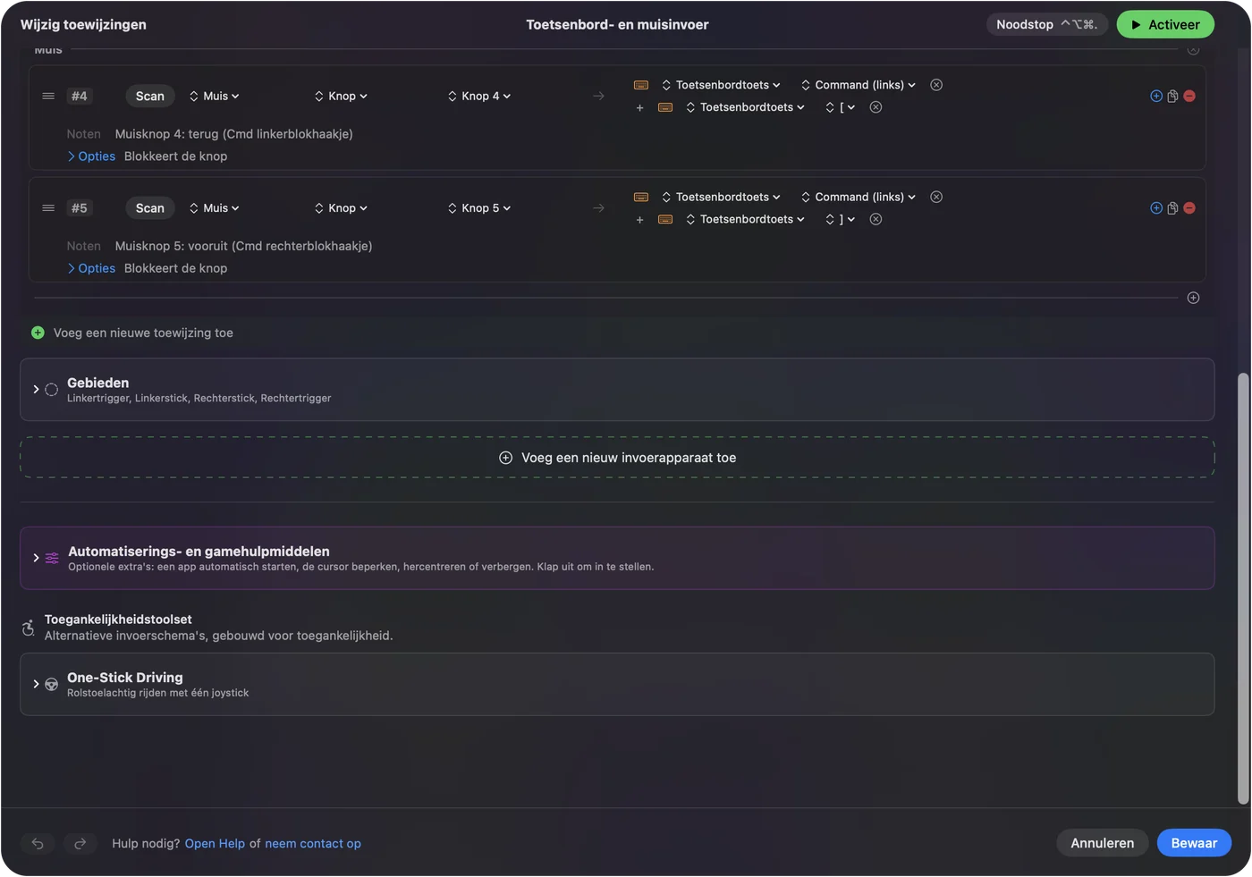
Task: Click the Noodstop shortcut button
Action: point(1047,24)
